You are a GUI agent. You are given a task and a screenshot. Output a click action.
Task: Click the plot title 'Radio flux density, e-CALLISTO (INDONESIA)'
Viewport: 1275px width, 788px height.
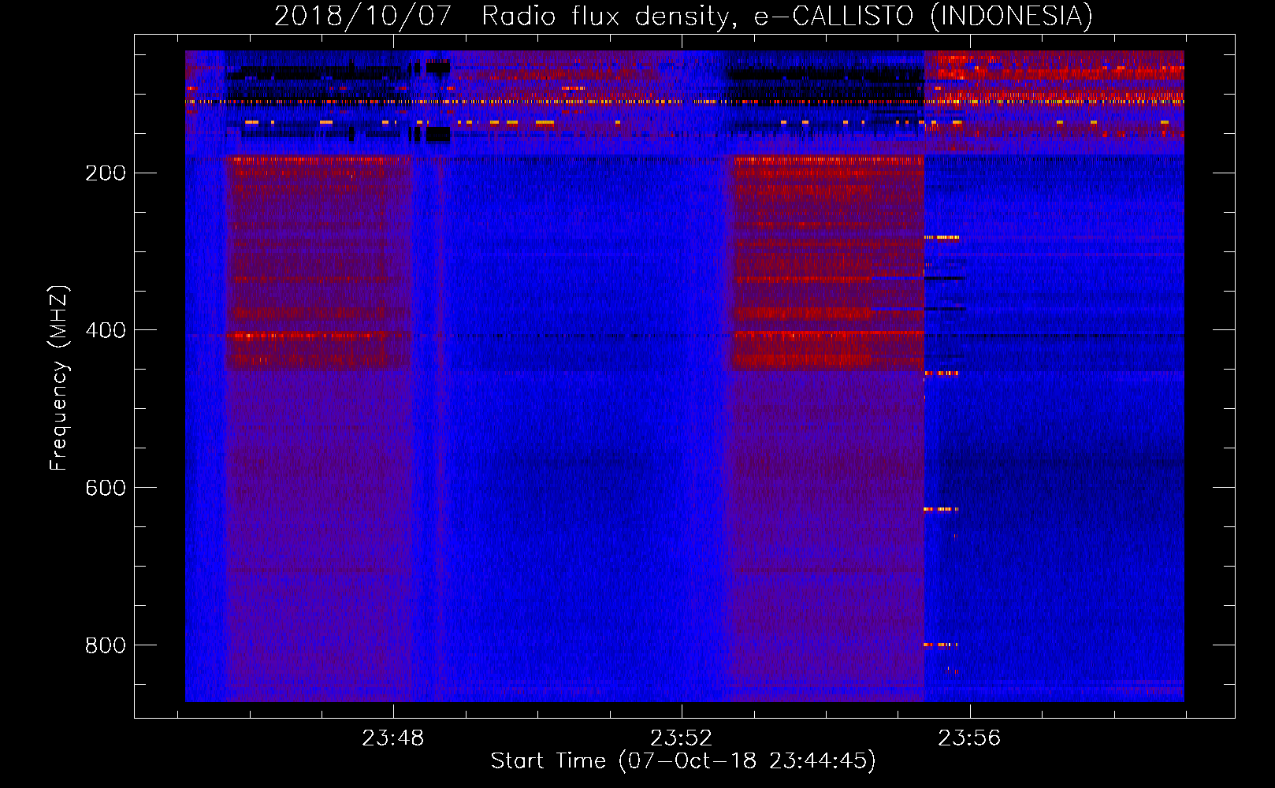coord(787,16)
